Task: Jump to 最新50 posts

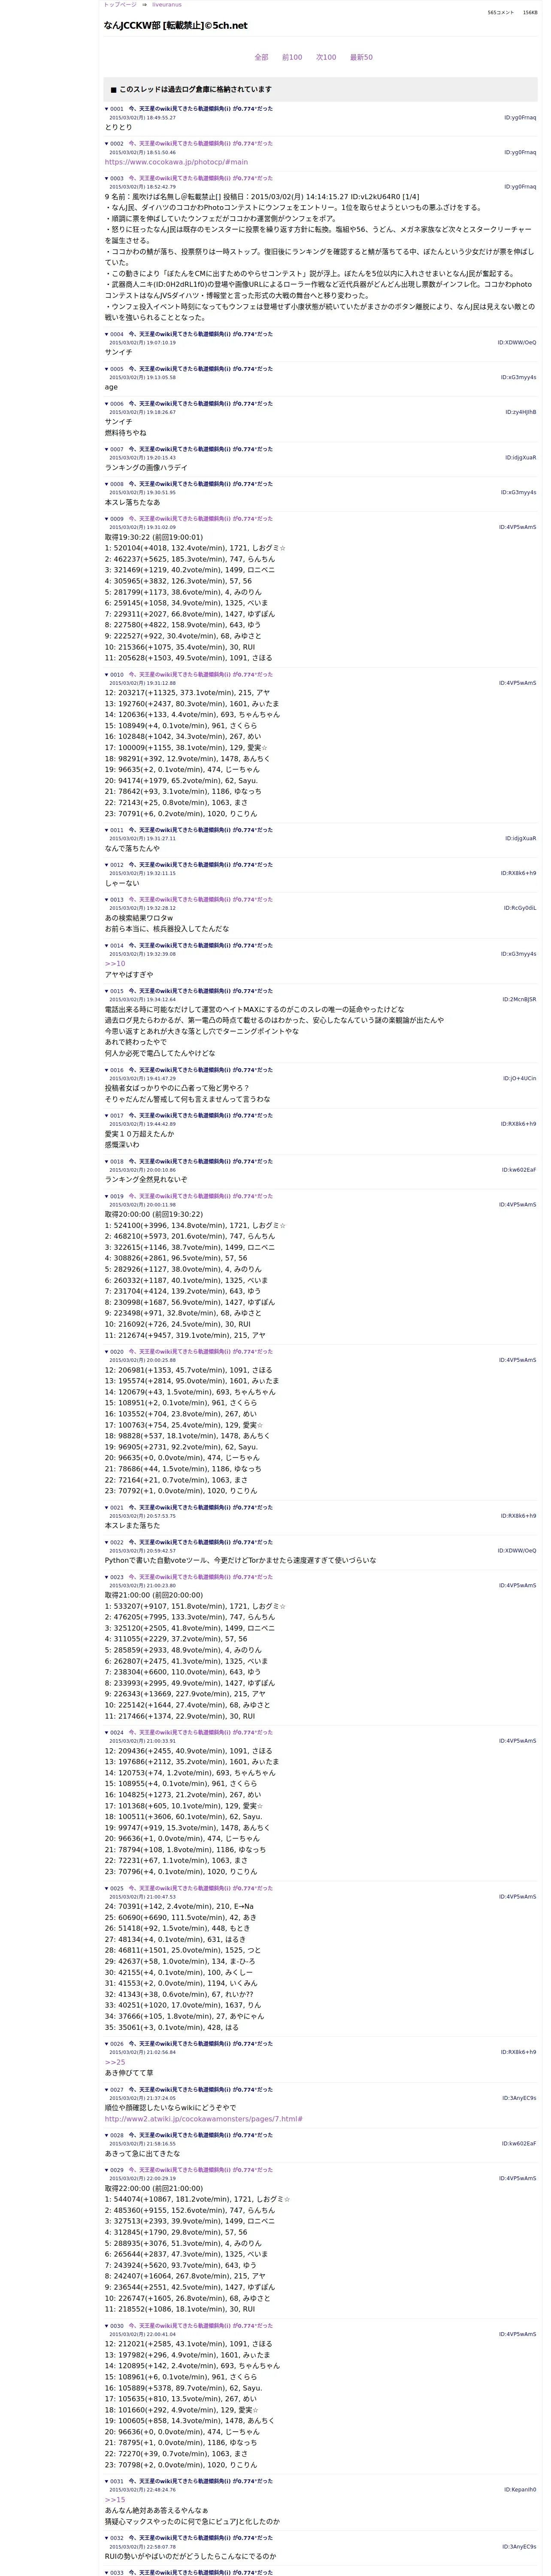Action: click(361, 58)
